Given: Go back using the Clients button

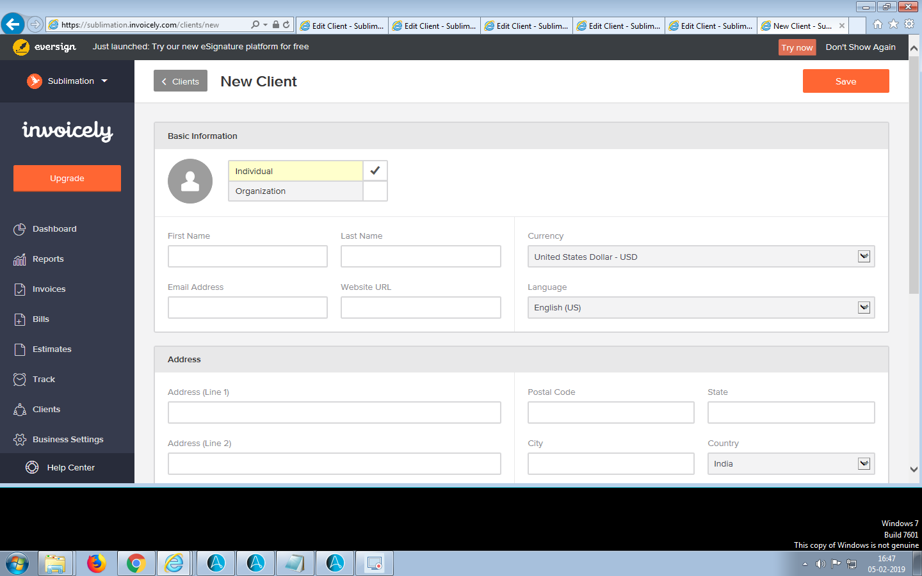Looking at the screenshot, I should 181,81.
